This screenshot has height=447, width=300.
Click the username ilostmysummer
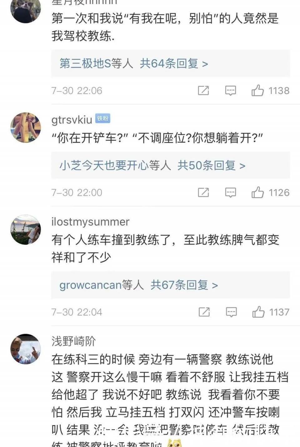coord(90,222)
